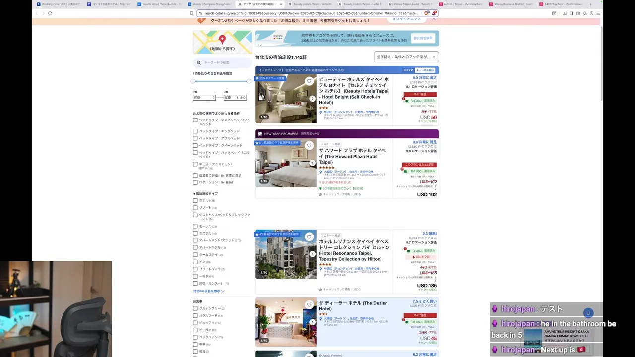Open Huada Hotel Taipei tab
This screenshot has height=357, width=635.
161,4
